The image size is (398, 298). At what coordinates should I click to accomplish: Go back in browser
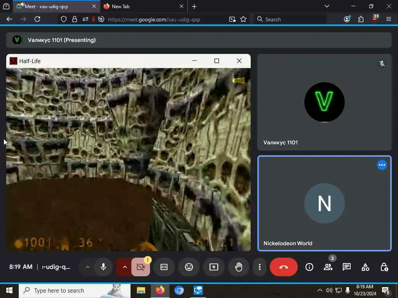coord(9,19)
